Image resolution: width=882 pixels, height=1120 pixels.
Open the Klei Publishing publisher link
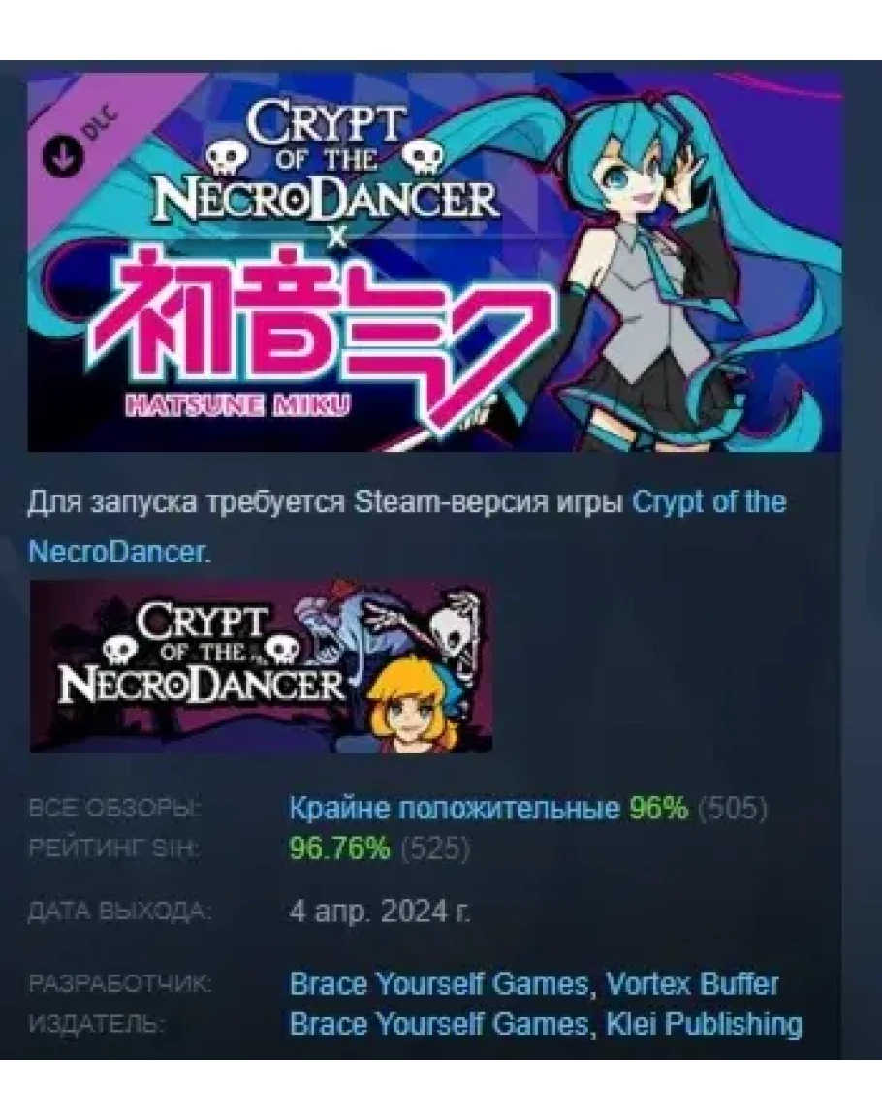coord(704,1024)
